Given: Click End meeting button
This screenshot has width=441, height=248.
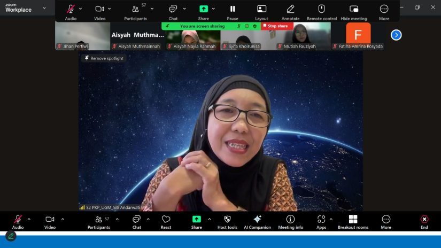Looking at the screenshot, I should tap(424, 222).
